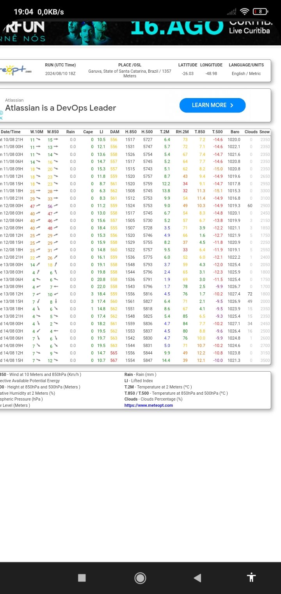Click the 14/08 00H date cell
281x594 pixels.
pos(11,324)
